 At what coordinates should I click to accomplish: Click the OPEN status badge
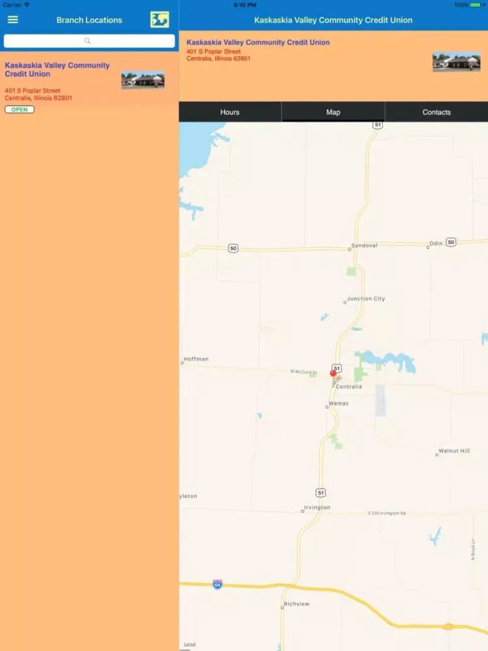tap(20, 109)
